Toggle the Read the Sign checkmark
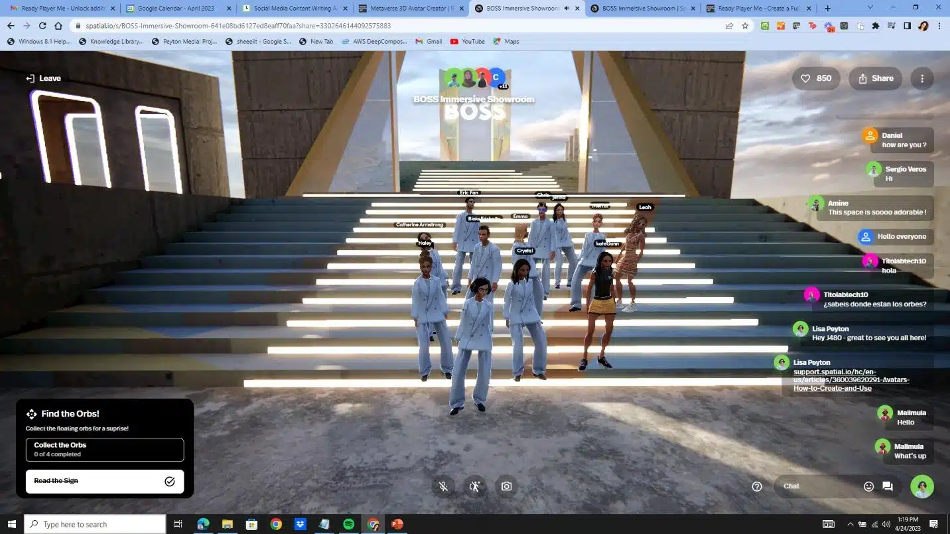950x534 pixels. click(170, 481)
